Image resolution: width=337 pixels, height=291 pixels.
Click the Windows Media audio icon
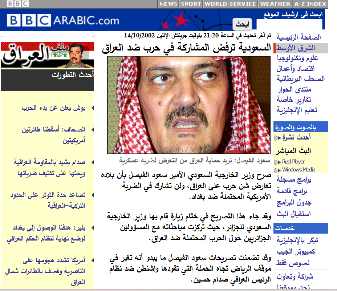[277, 170]
